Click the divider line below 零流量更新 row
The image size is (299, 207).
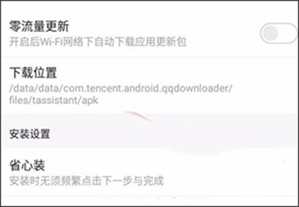pos(149,57)
